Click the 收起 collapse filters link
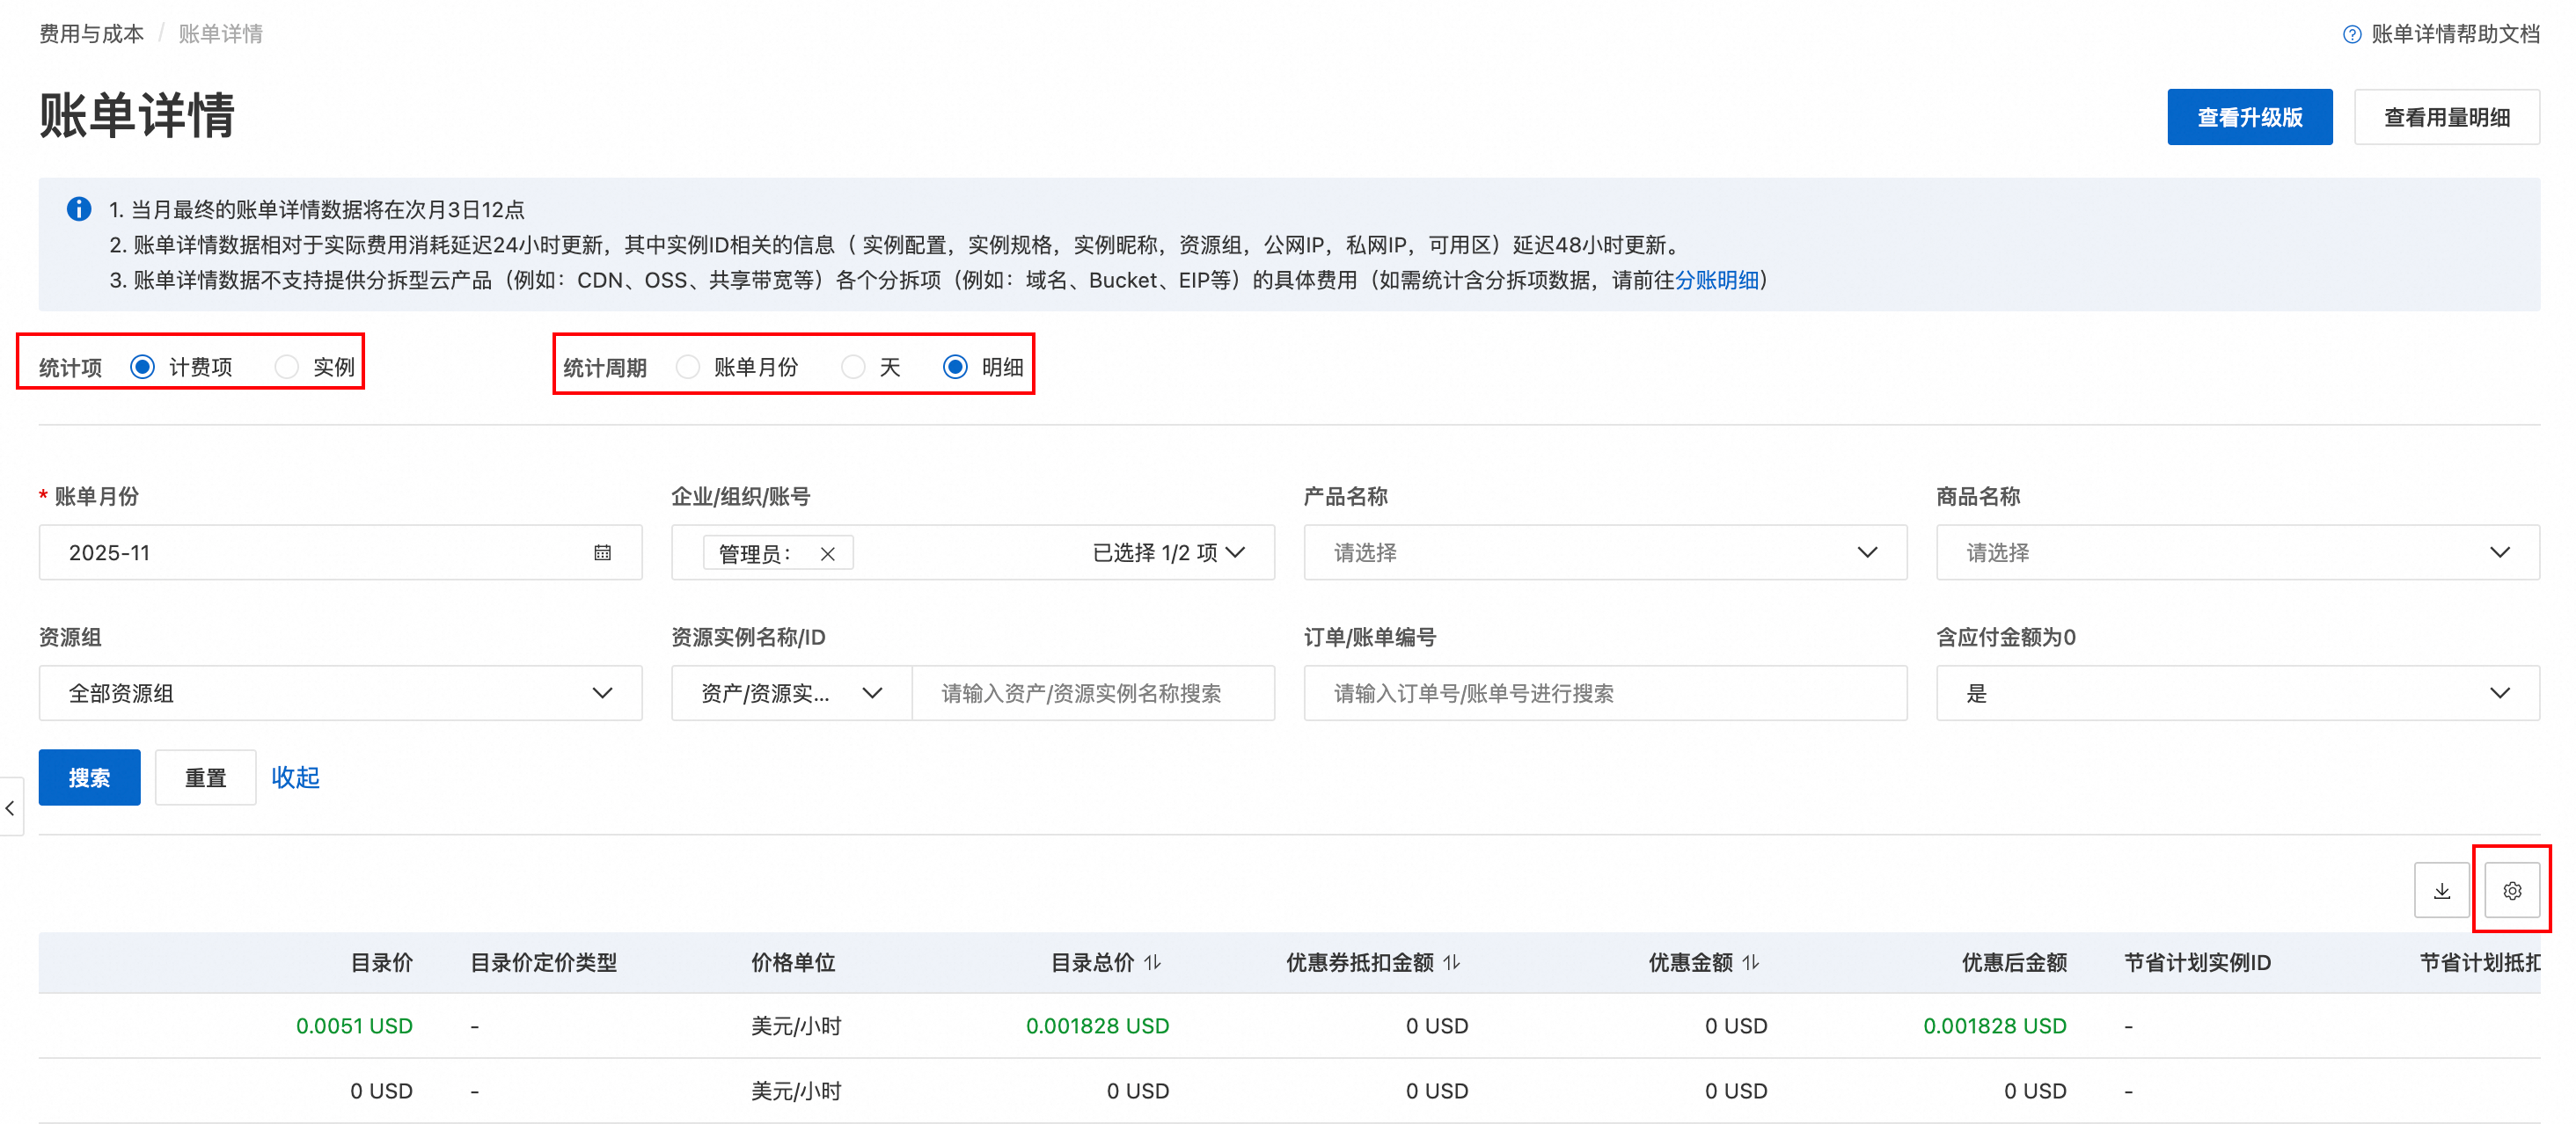This screenshot has height=1124, width=2576. 295,777
